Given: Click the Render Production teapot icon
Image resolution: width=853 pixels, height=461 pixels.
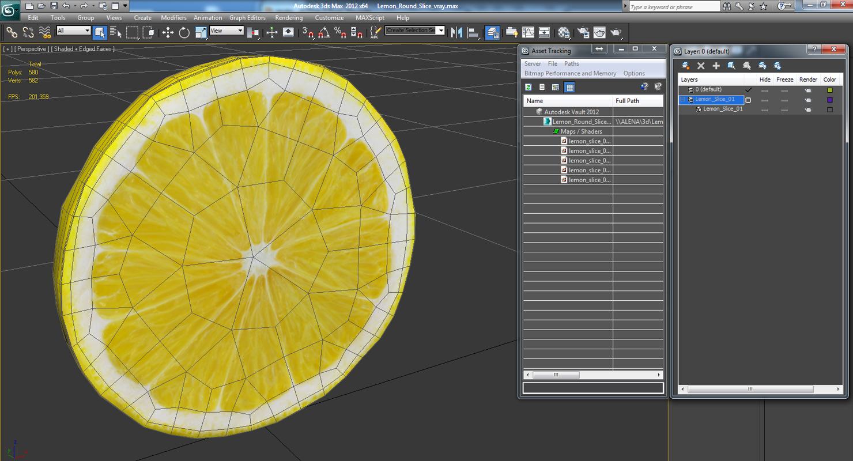Looking at the screenshot, I should tap(616, 33).
